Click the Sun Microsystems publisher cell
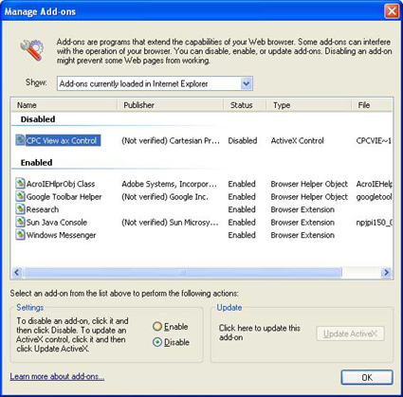Viewport: 403px width, 397px height. click(170, 223)
